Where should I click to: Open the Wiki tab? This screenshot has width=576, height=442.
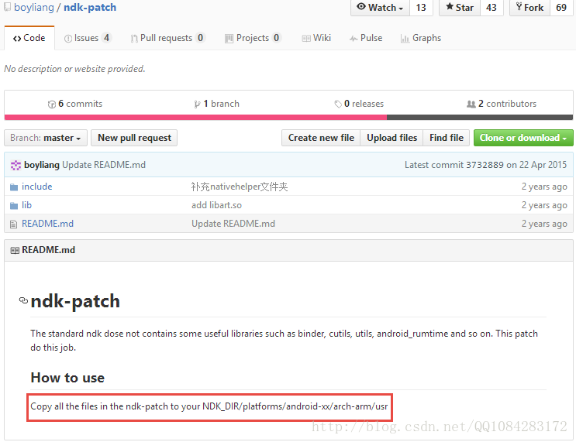click(316, 38)
